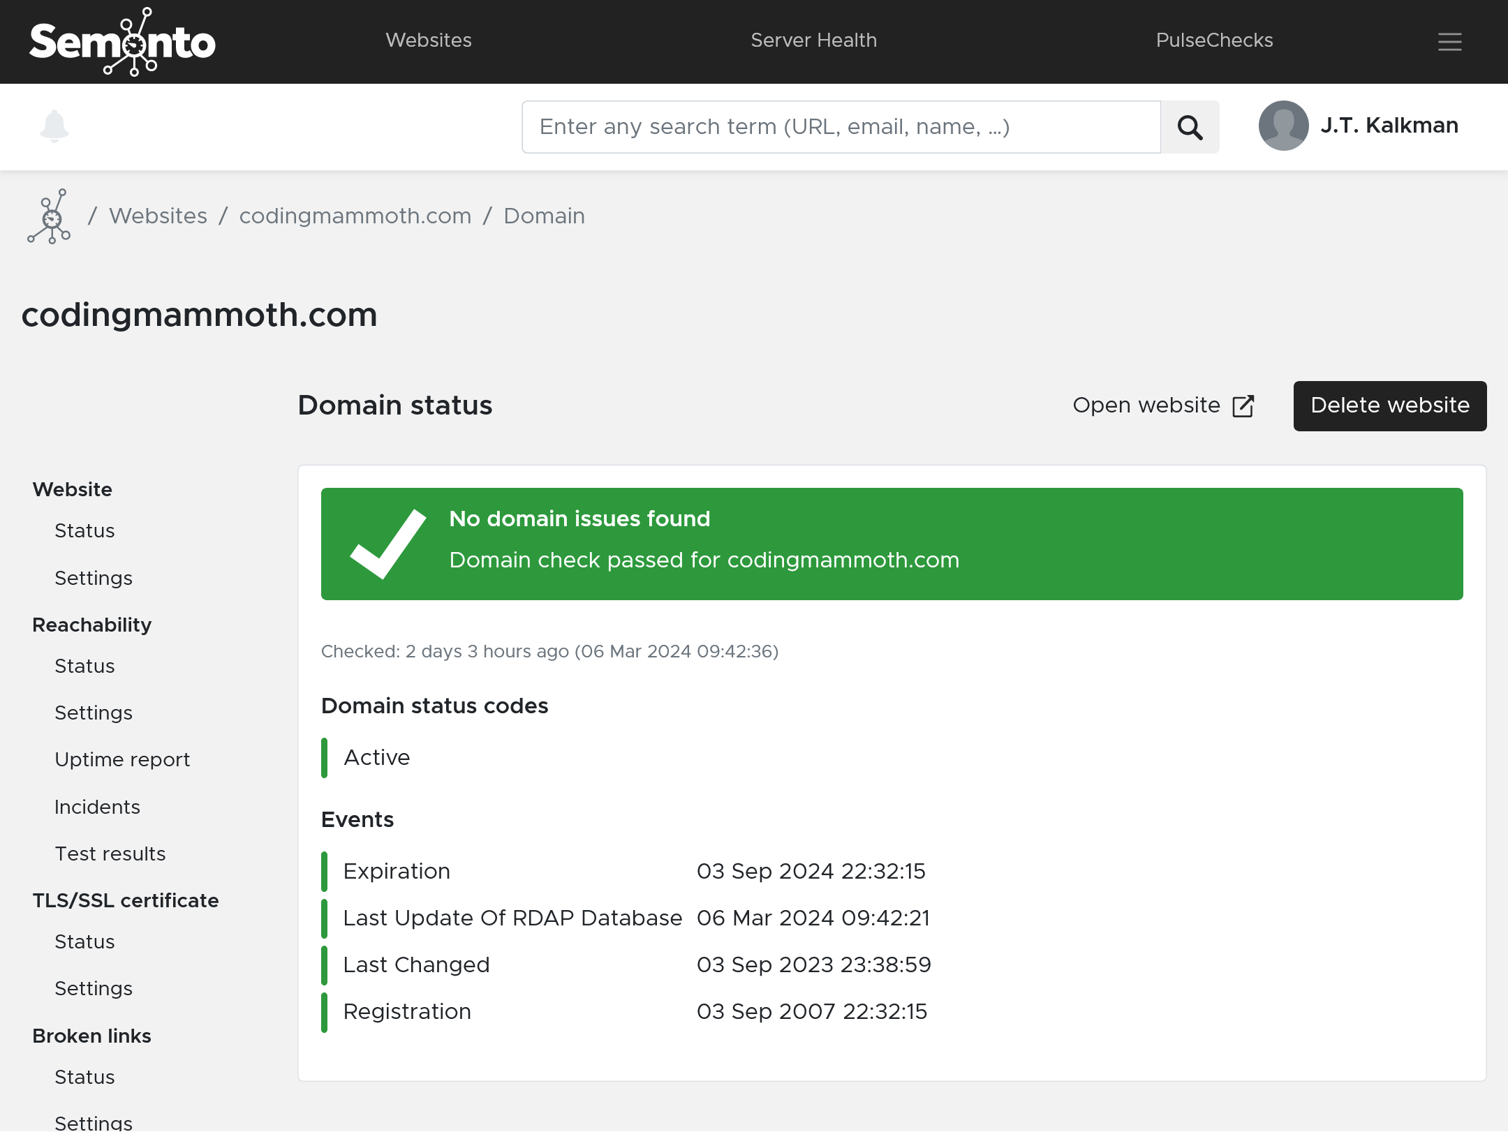Click Expiration date 03 Sep 2024 22:32:15
Screen dimensions: 1508x1132
click(811, 872)
